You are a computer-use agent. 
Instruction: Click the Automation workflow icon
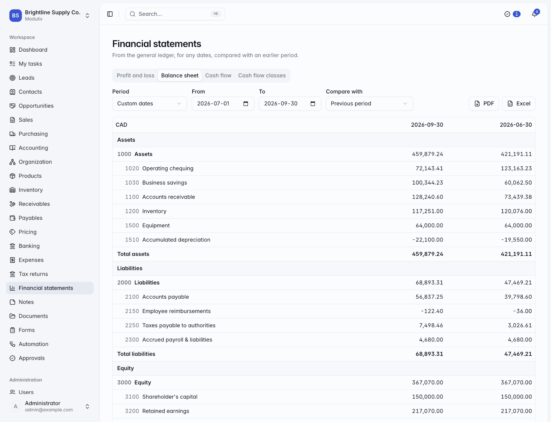pos(12,344)
